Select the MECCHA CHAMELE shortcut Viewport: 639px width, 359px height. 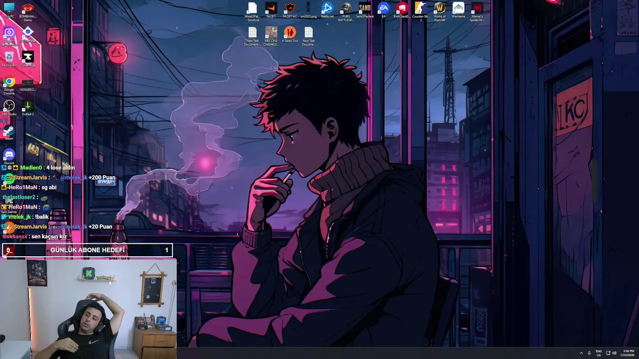[271, 37]
